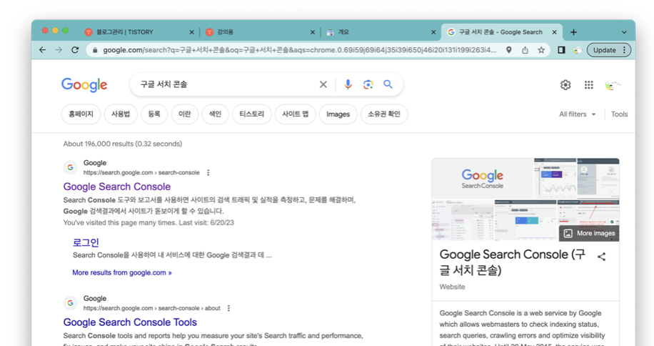Select the 사용법 filter chip

[x=121, y=114]
